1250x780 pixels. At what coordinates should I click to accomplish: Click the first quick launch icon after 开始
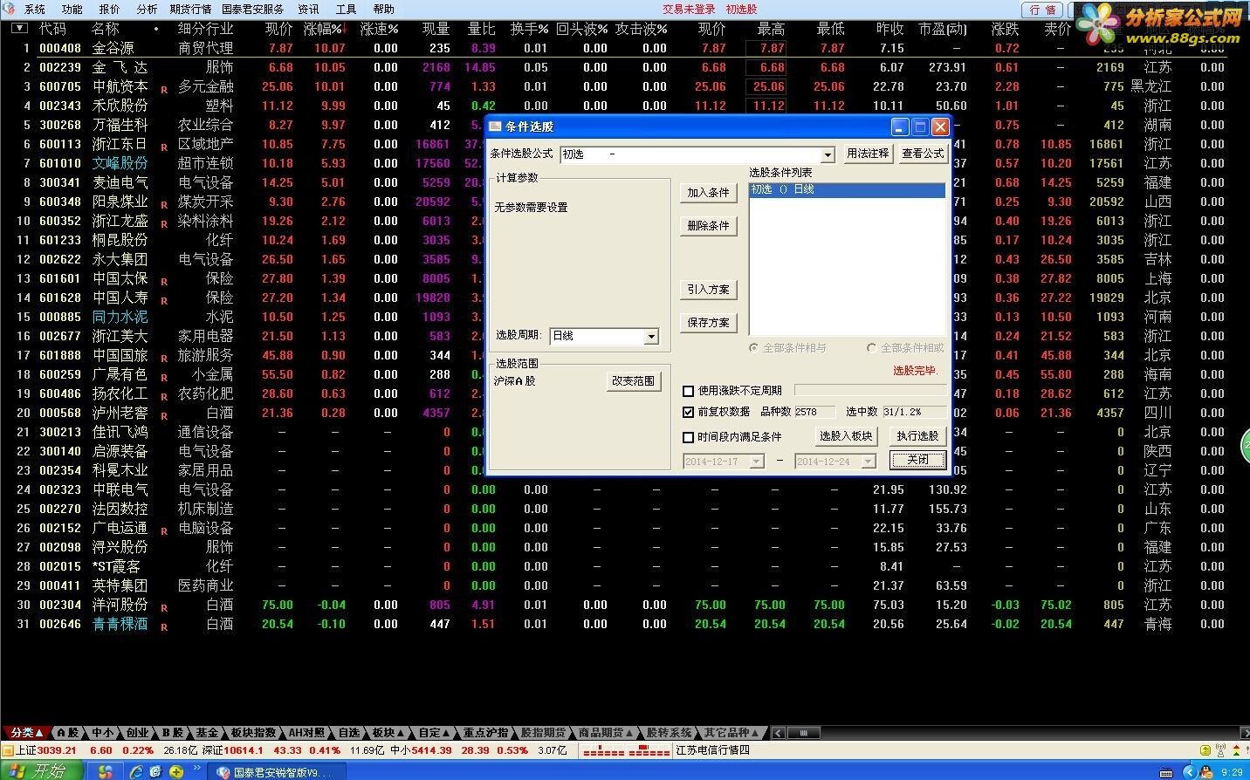point(105,771)
